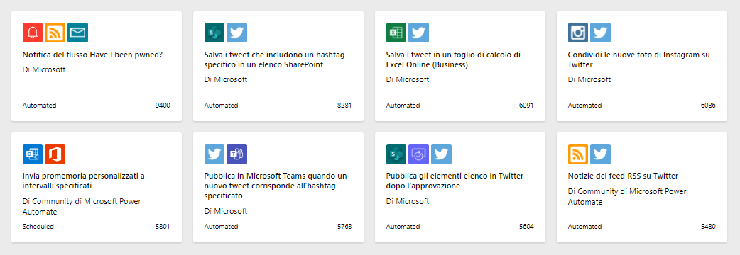This screenshot has width=740, height=255.
Task: Click the Excel Online icon
Action: pos(396,33)
